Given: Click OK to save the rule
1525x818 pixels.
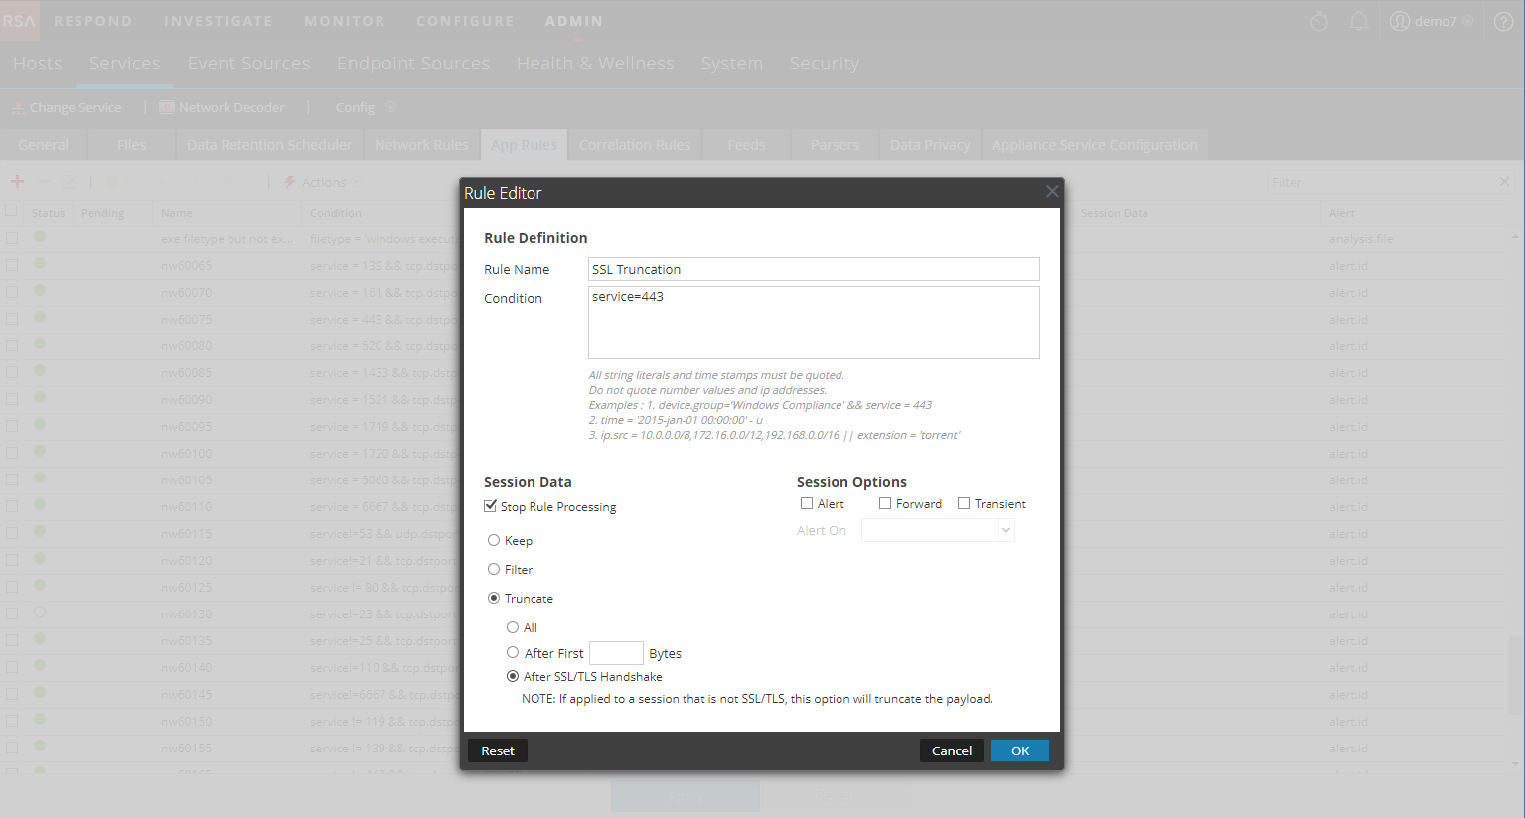Looking at the screenshot, I should [1019, 750].
